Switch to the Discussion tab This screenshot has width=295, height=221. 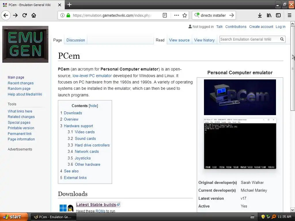pyautogui.click(x=76, y=40)
